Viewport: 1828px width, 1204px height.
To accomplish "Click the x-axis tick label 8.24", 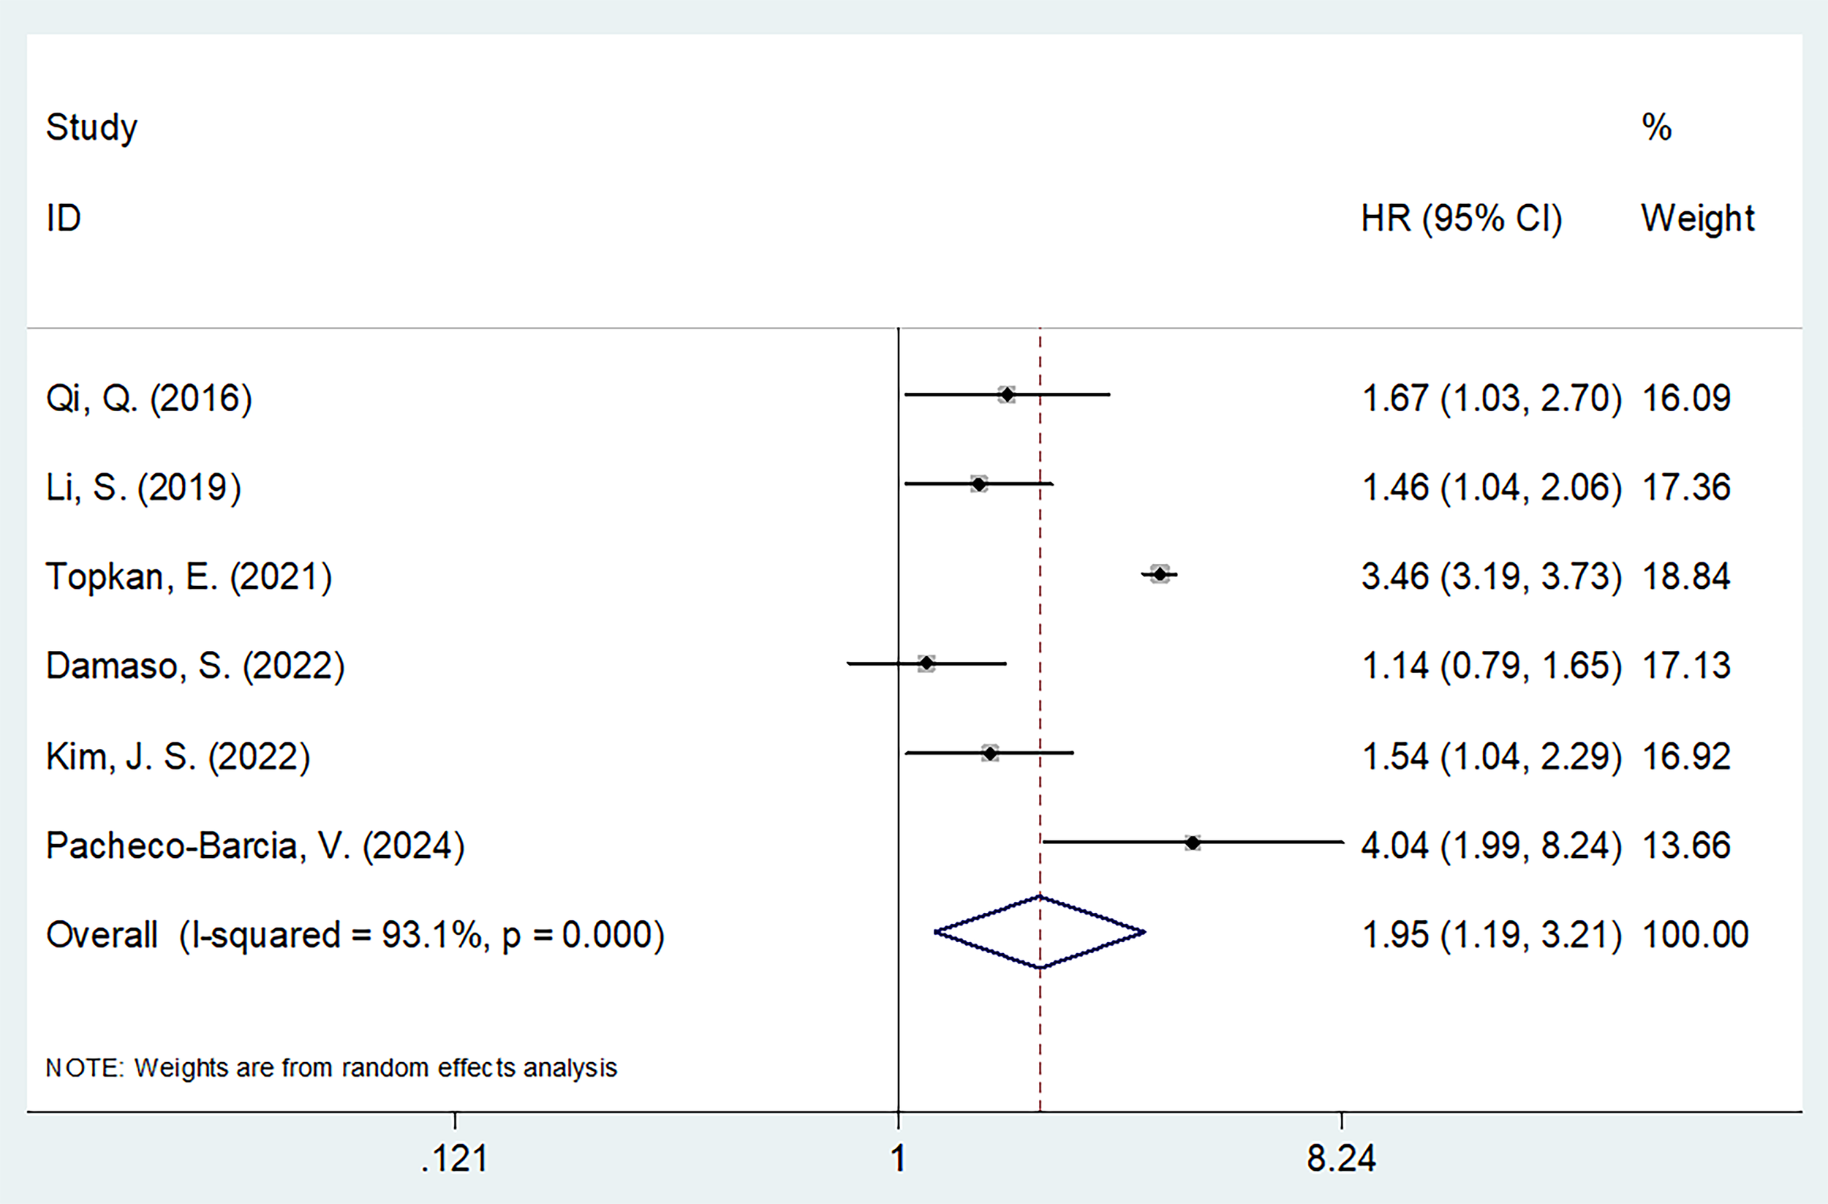I will pos(1341,1158).
